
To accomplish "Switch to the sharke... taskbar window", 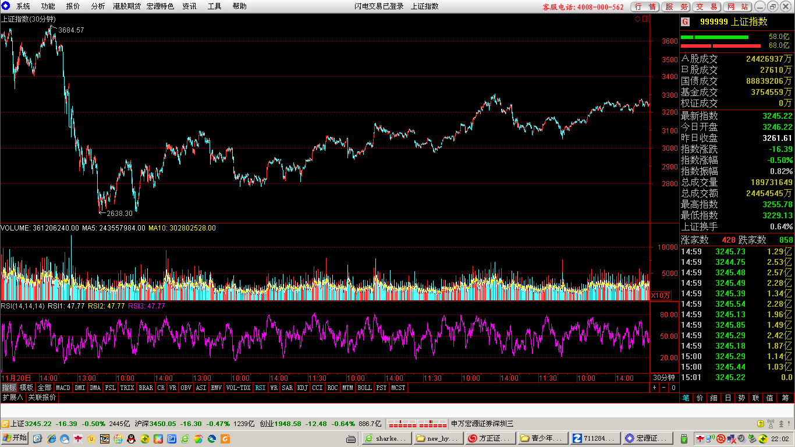I will (x=386, y=438).
